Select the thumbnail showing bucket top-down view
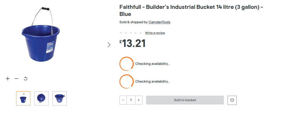Image resolution: width=285 pixels, height=116 pixels. coord(41,98)
